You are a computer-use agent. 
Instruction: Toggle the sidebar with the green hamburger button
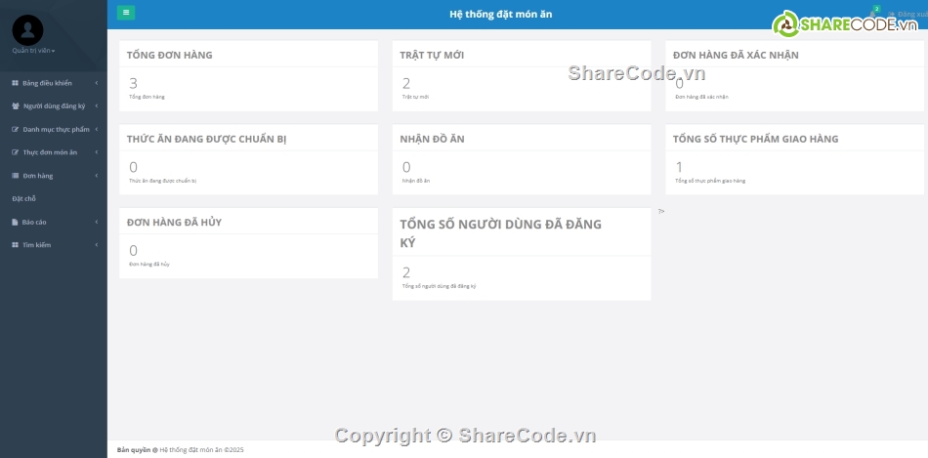(126, 13)
